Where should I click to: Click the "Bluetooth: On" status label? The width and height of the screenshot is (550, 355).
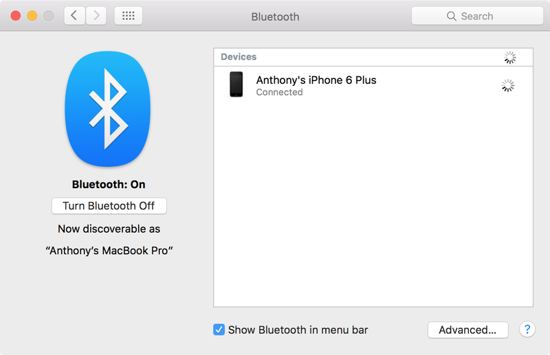coord(109,184)
